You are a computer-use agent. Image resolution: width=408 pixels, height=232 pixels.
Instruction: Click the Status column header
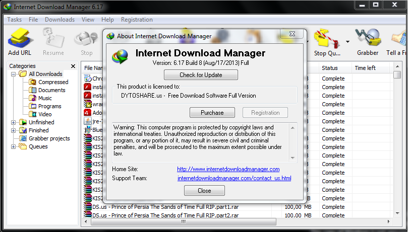[335, 68]
